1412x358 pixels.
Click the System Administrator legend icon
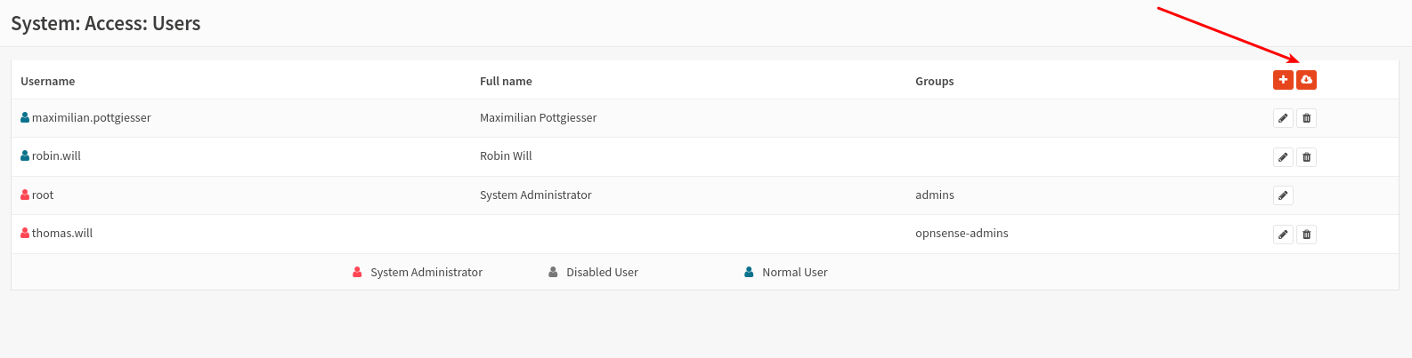[x=357, y=272]
